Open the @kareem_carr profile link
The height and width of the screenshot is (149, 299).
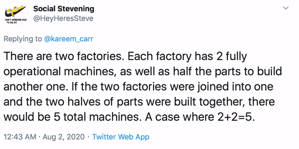point(68,39)
